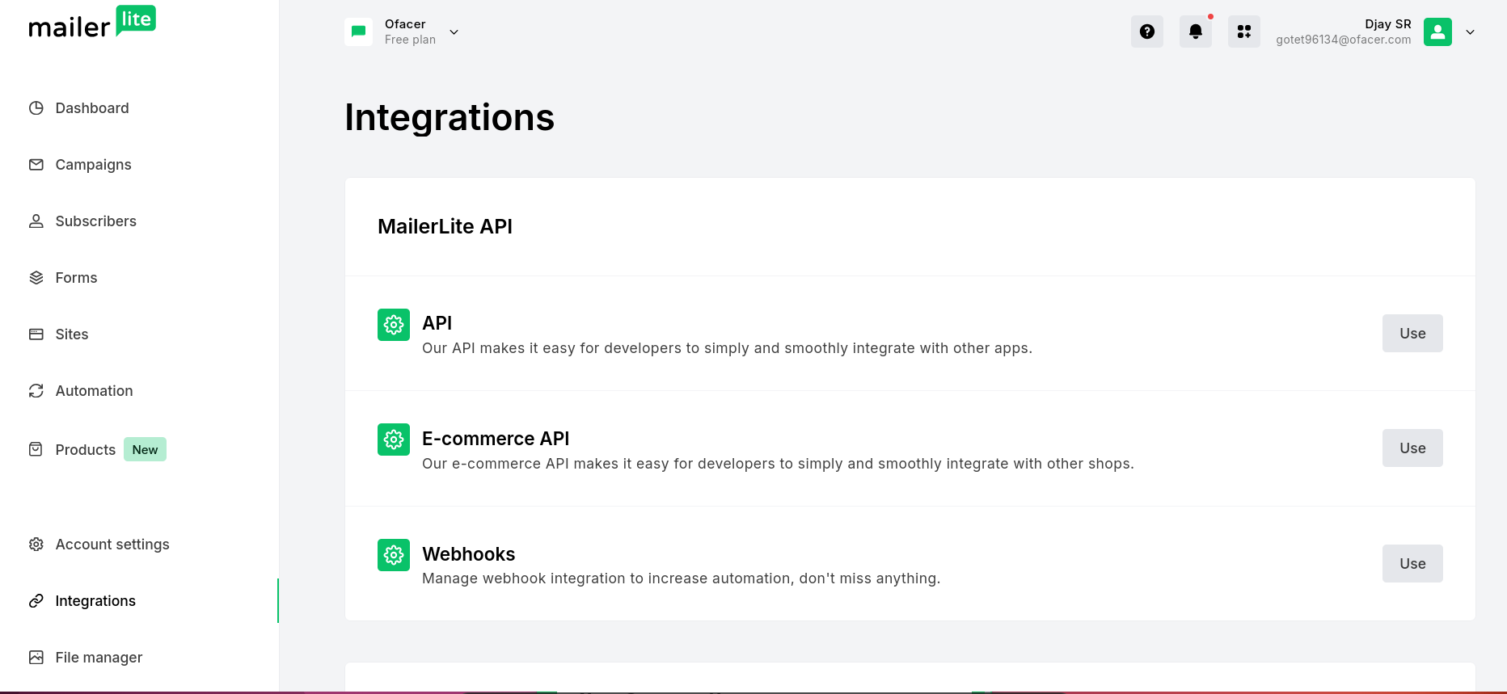The width and height of the screenshot is (1507, 694).
Task: Click the Products shopping bag icon
Action: click(36, 449)
